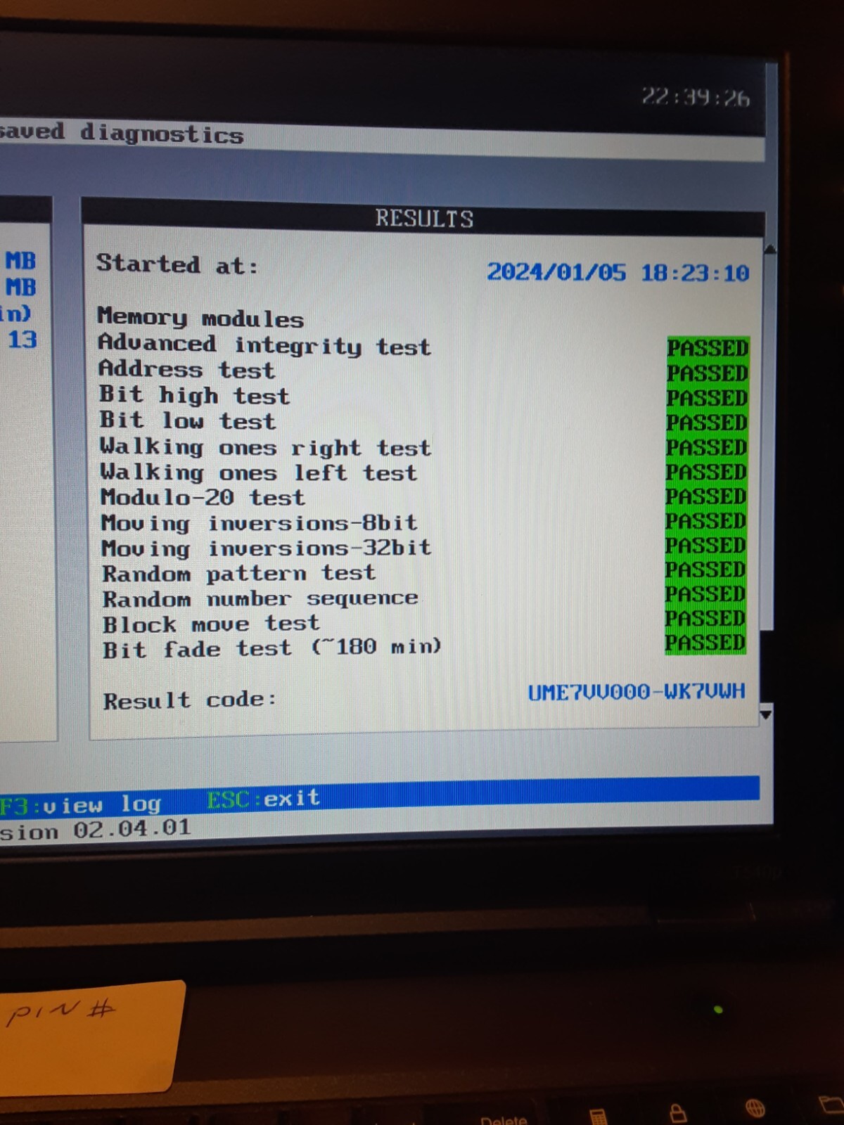This screenshot has height=1125, width=844.
Task: Click the results scrollbar down arrow
Action: (766, 714)
